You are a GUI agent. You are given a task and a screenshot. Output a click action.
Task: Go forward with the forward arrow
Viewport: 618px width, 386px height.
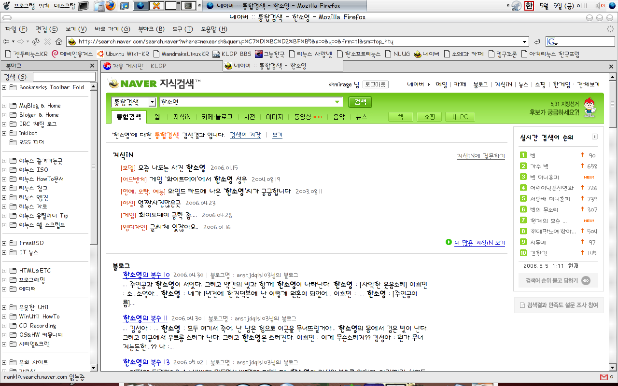pos(20,41)
